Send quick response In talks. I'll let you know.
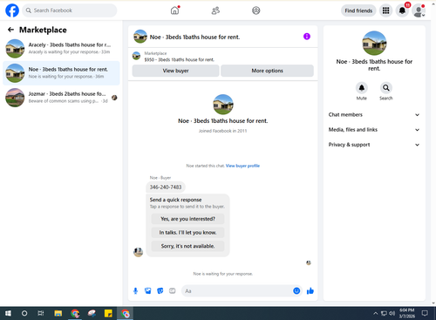The width and height of the screenshot is (436, 320). click(187, 233)
